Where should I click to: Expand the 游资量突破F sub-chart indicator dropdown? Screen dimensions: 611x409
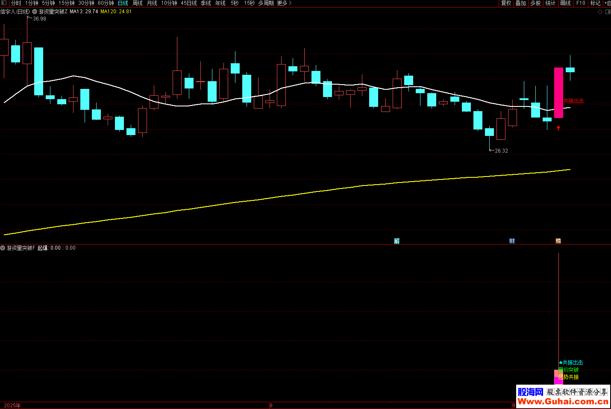3,248
